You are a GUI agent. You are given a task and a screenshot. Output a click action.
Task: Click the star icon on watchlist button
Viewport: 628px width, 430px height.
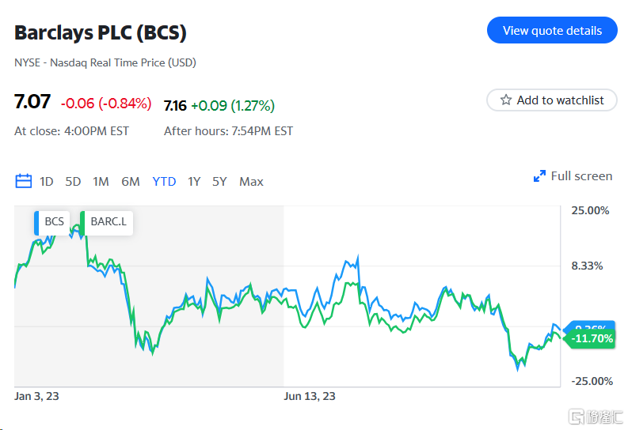[506, 100]
